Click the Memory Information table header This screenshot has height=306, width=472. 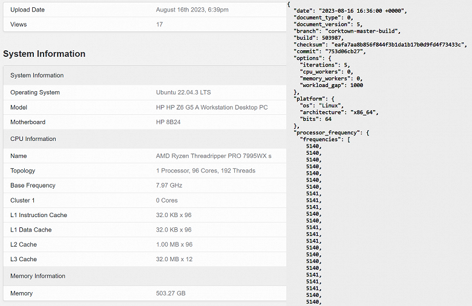pyautogui.click(x=38, y=276)
